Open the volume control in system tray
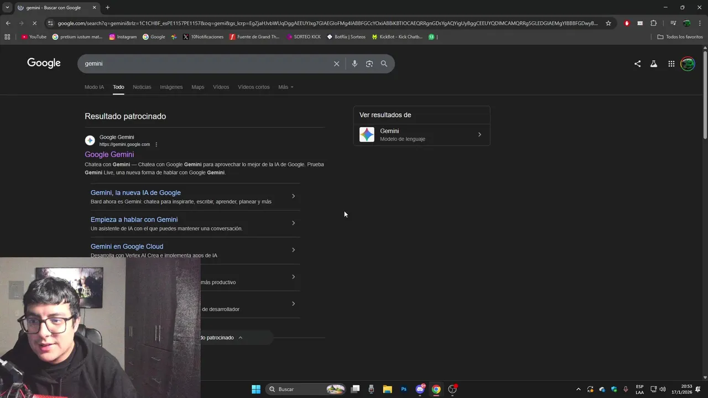 pyautogui.click(x=663, y=389)
